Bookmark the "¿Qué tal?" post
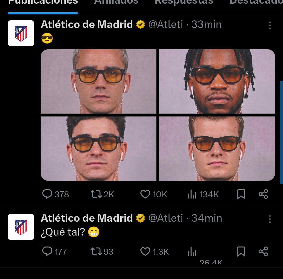The image size is (283, 279). click(241, 252)
